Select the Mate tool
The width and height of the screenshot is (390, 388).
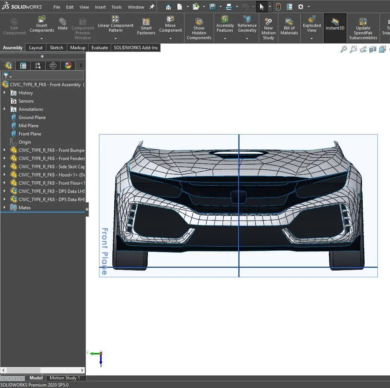pyautogui.click(x=63, y=24)
